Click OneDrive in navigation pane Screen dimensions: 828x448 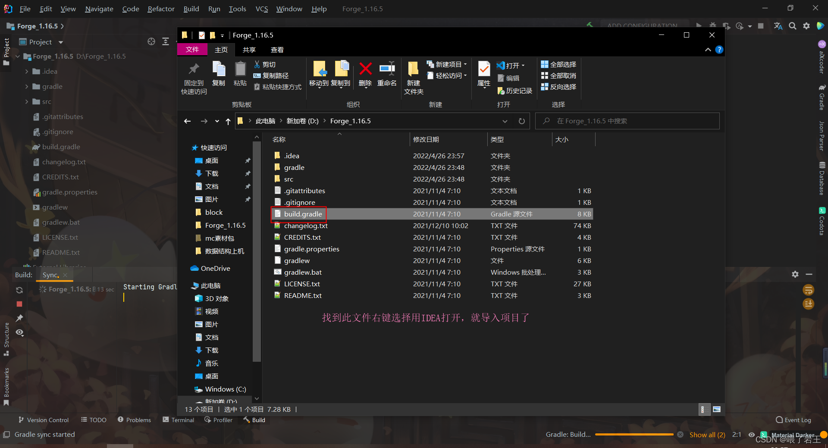[x=210, y=268]
